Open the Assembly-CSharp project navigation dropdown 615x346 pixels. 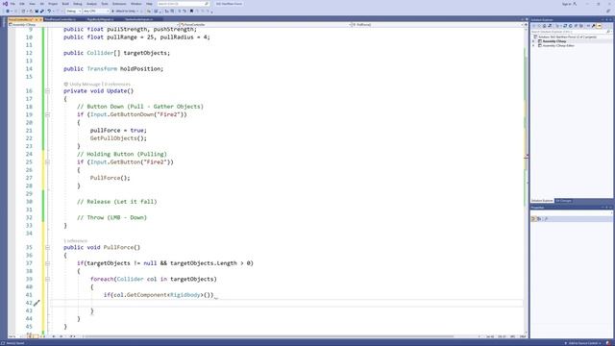pos(93,25)
